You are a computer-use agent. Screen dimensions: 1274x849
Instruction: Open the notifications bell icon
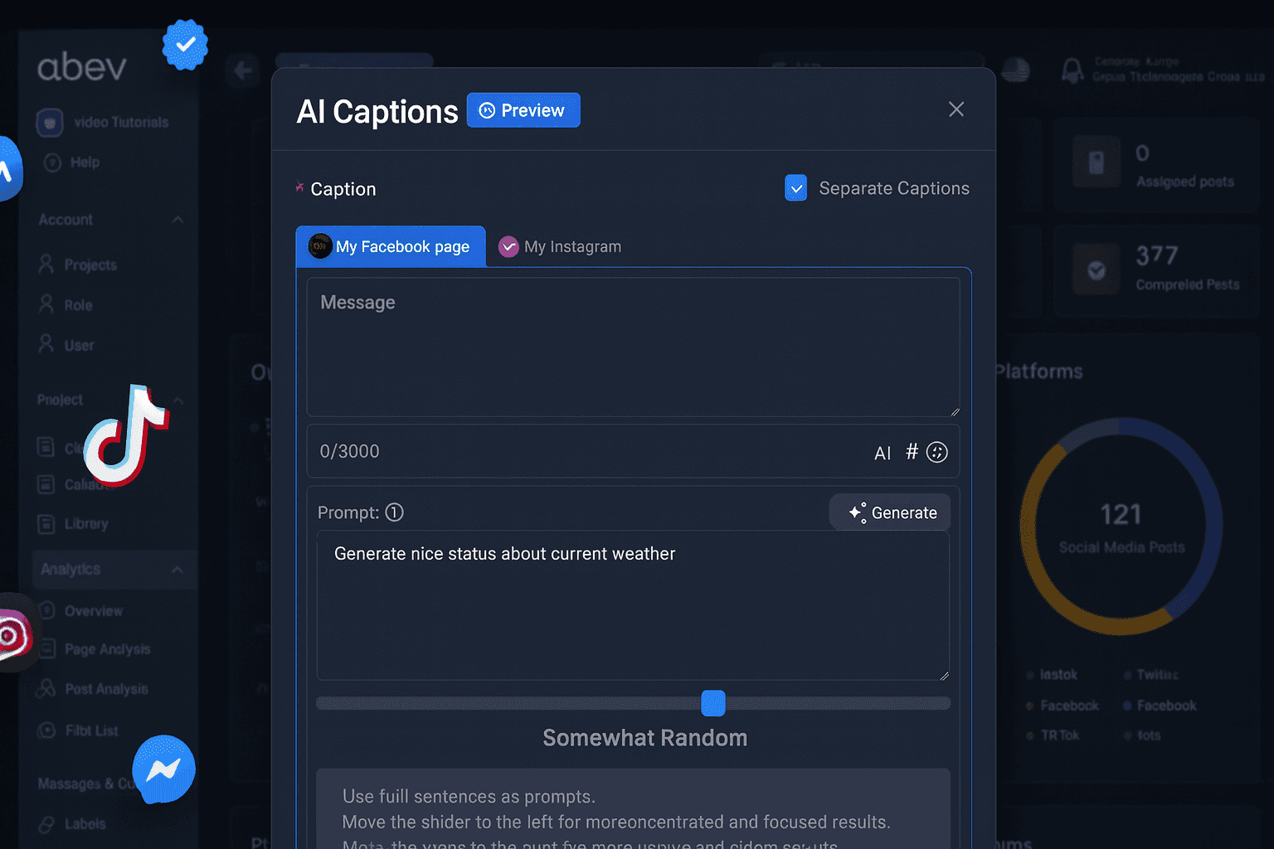[1072, 70]
